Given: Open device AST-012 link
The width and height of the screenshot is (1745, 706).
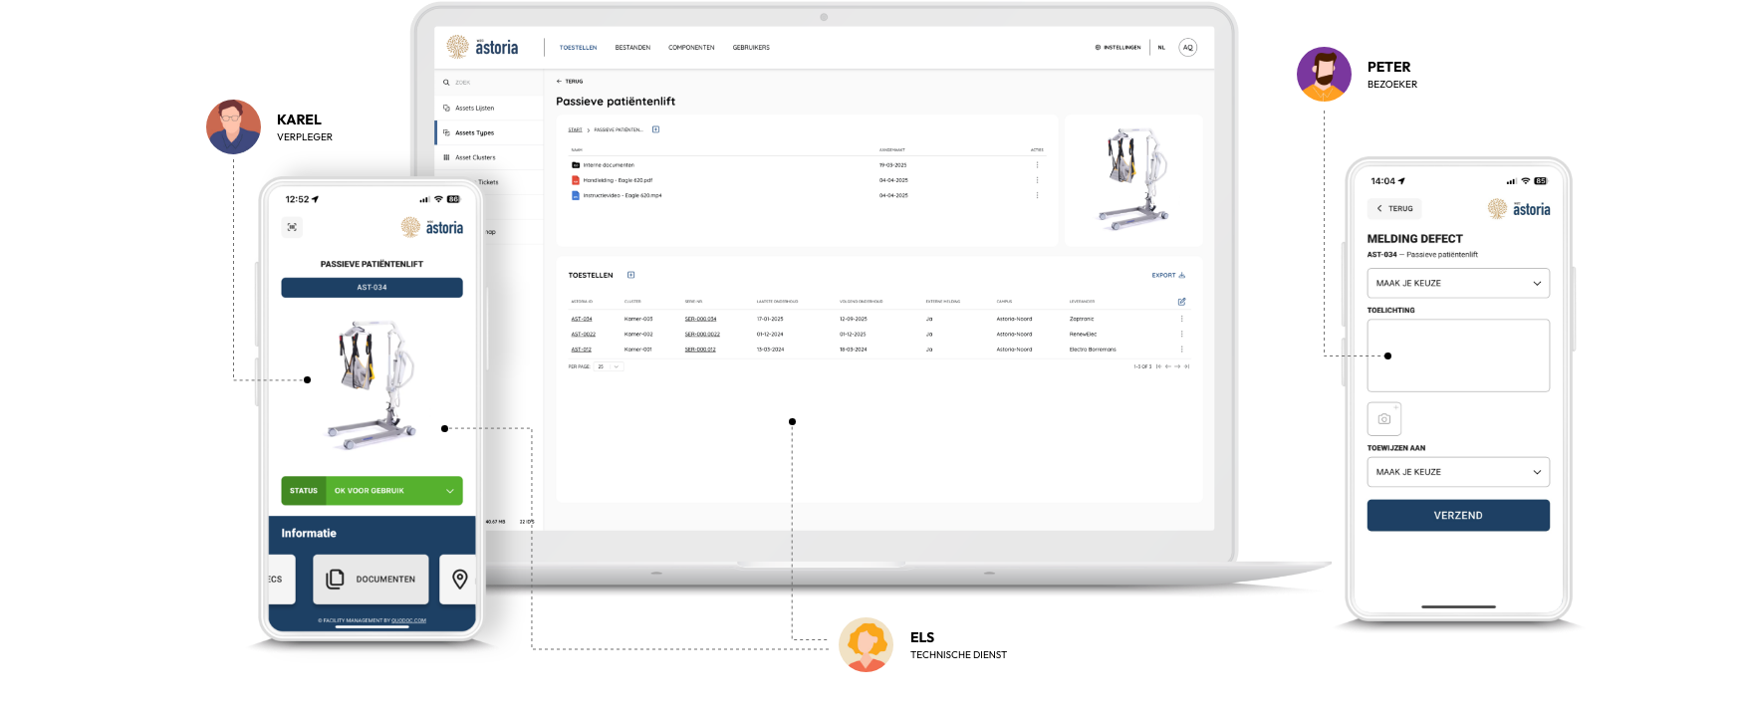Looking at the screenshot, I should point(582,350).
